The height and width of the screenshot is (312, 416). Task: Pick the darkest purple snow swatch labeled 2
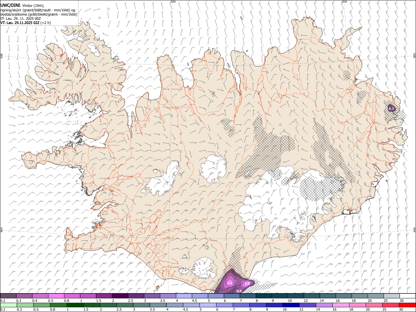pos(120,296)
